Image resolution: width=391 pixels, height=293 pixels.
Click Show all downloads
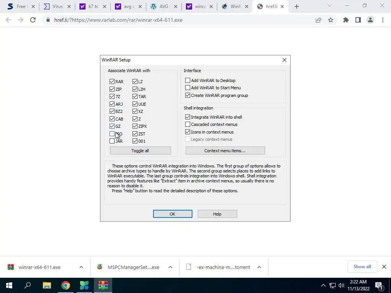[362, 267]
